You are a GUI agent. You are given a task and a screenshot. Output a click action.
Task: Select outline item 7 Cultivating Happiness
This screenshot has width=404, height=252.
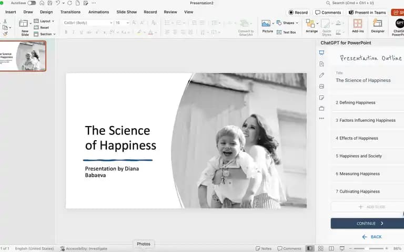368,191
